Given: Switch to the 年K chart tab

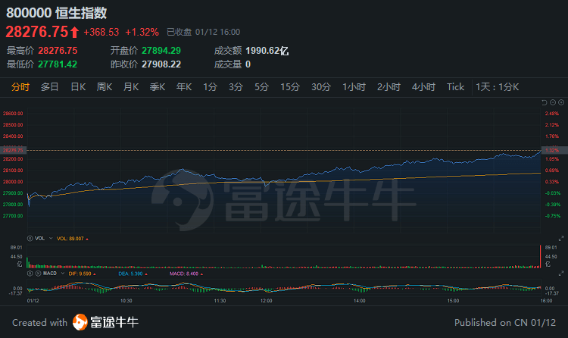Looking at the screenshot, I should click(184, 87).
